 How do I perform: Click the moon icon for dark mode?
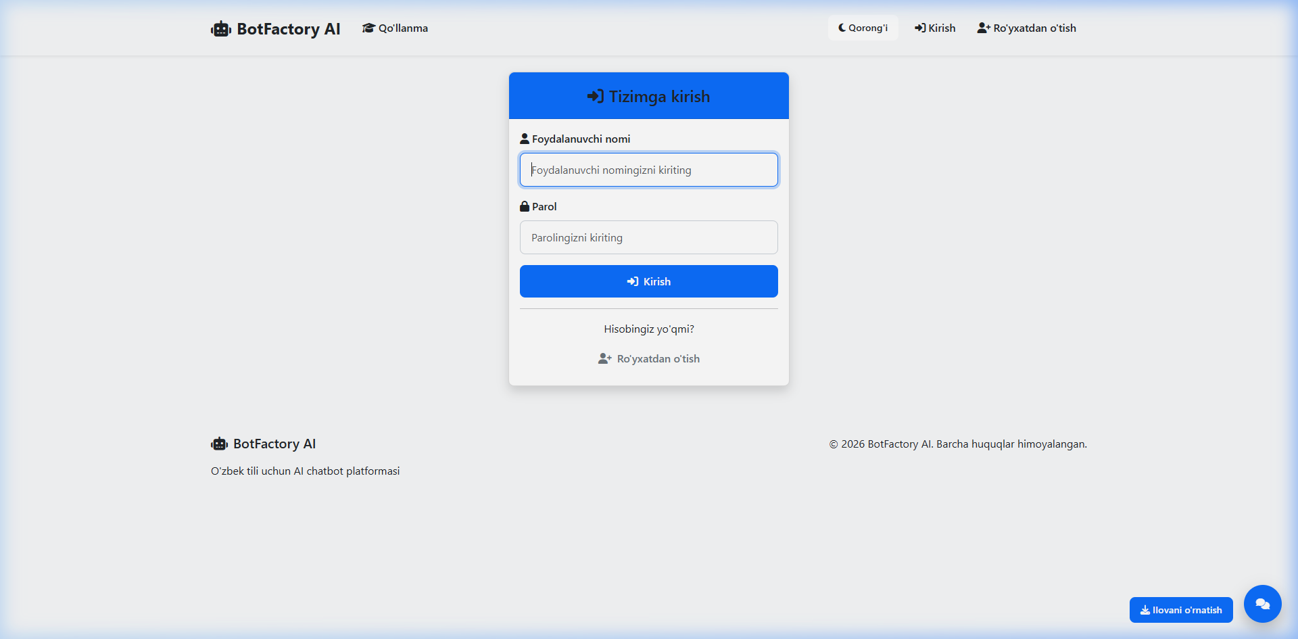[x=842, y=28]
